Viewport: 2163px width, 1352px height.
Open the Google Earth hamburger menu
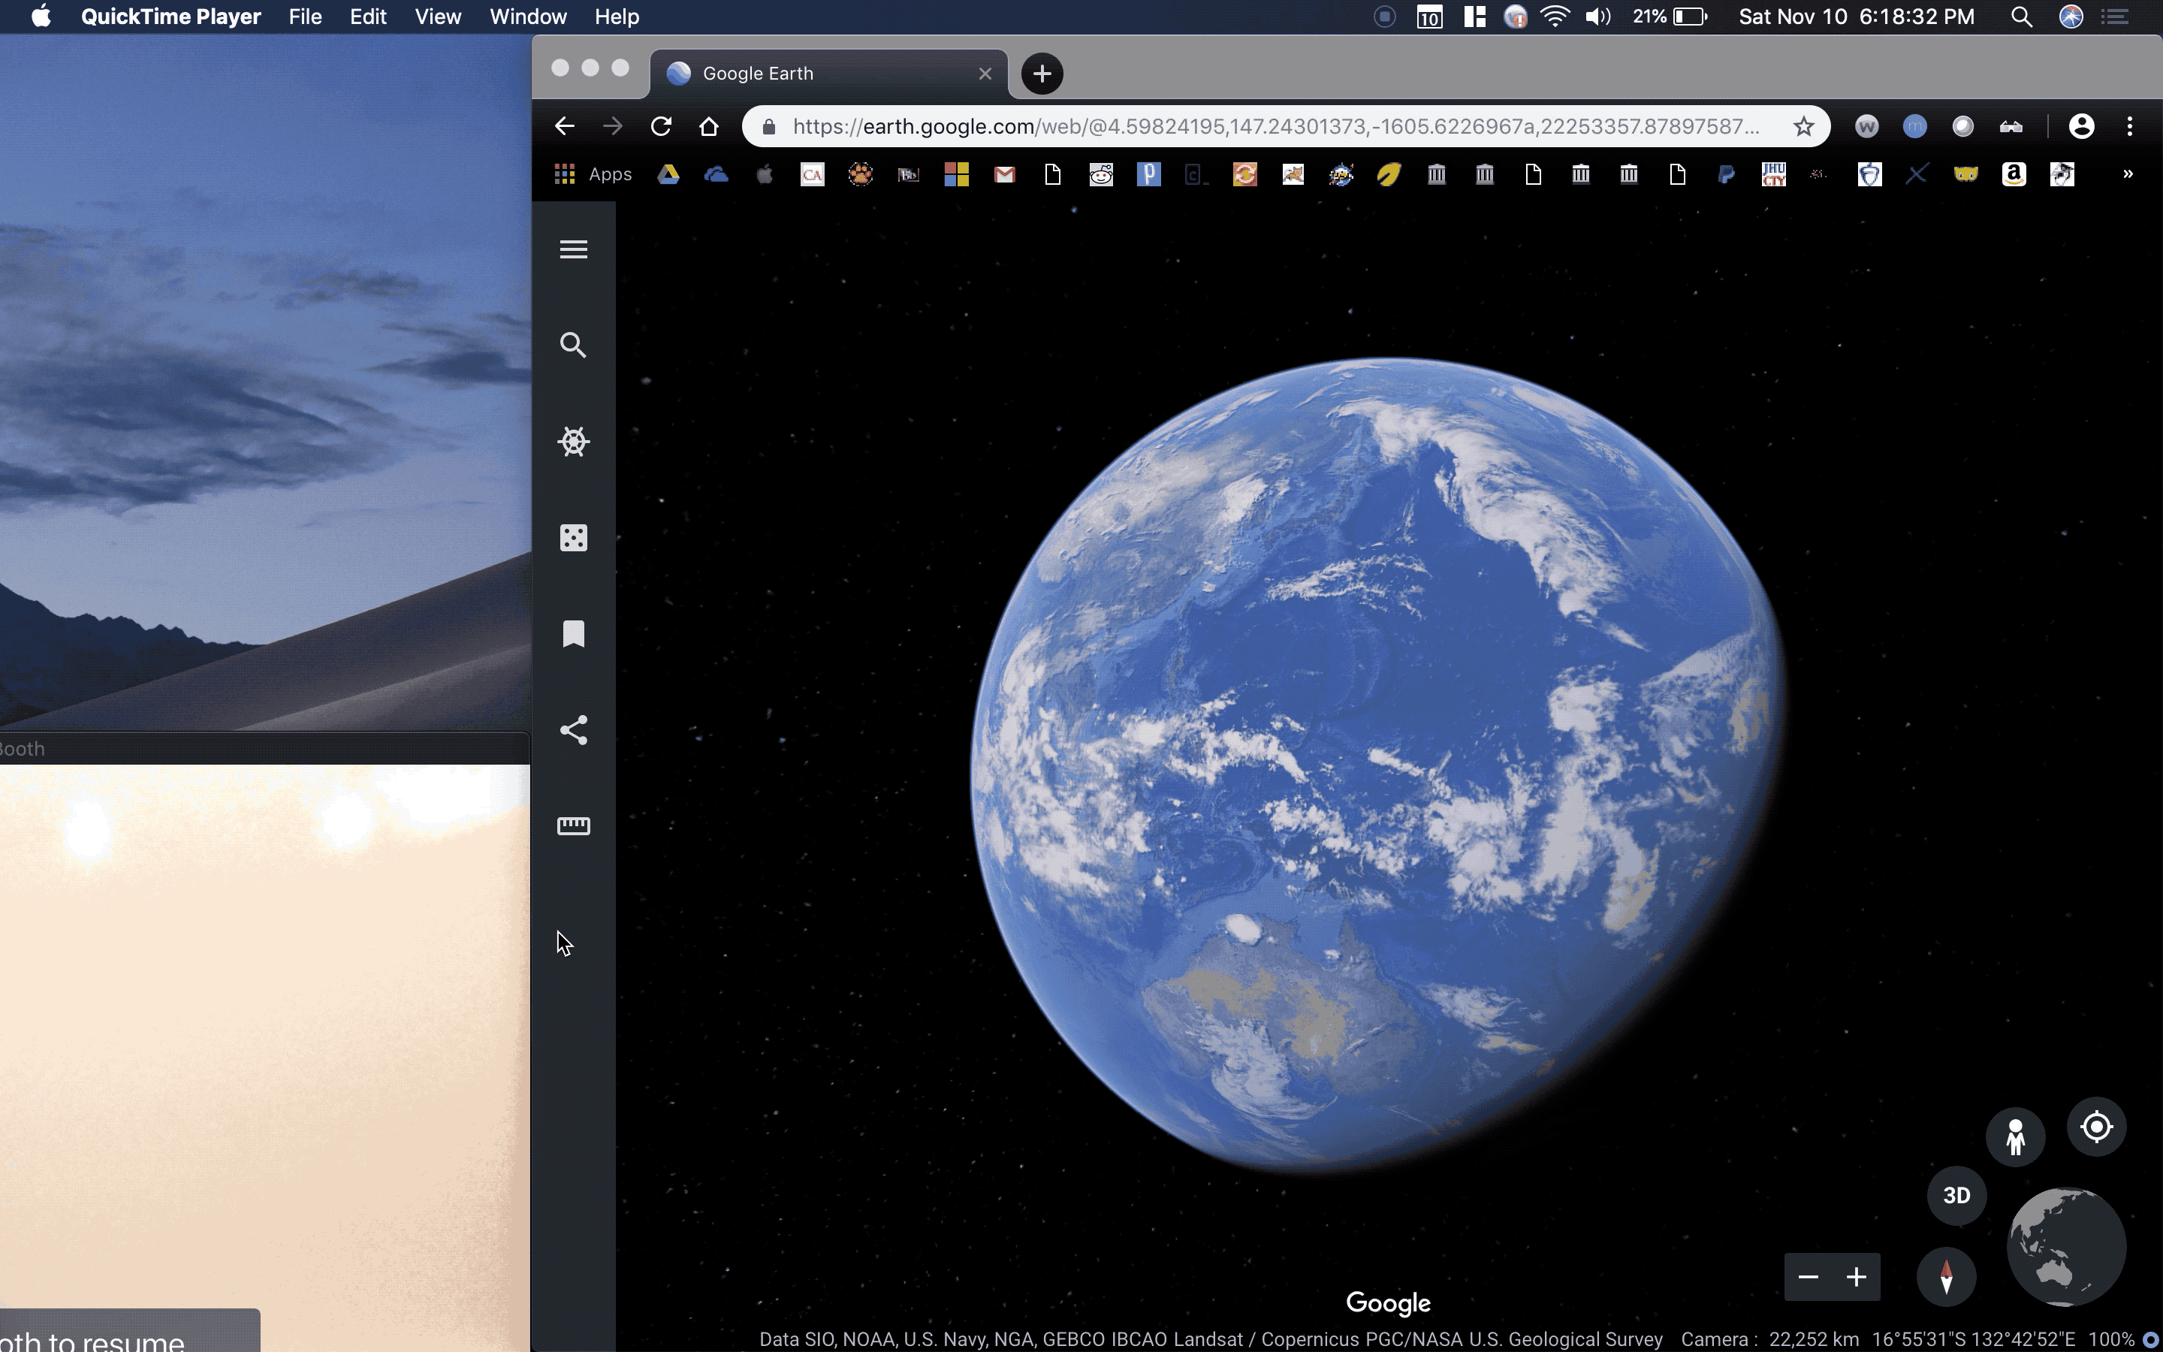point(573,249)
